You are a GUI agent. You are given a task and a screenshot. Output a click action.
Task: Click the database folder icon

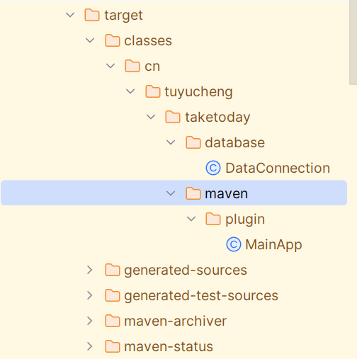[193, 142]
